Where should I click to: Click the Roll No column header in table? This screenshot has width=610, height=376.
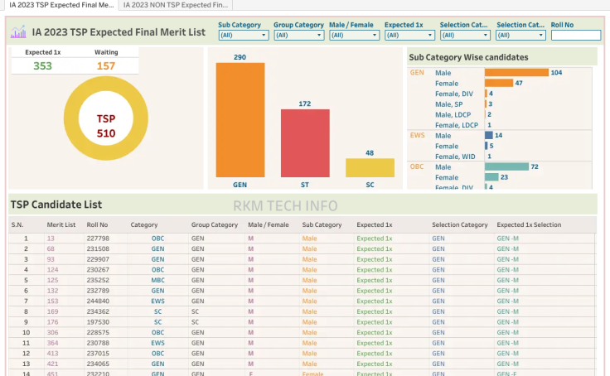pyautogui.click(x=97, y=224)
